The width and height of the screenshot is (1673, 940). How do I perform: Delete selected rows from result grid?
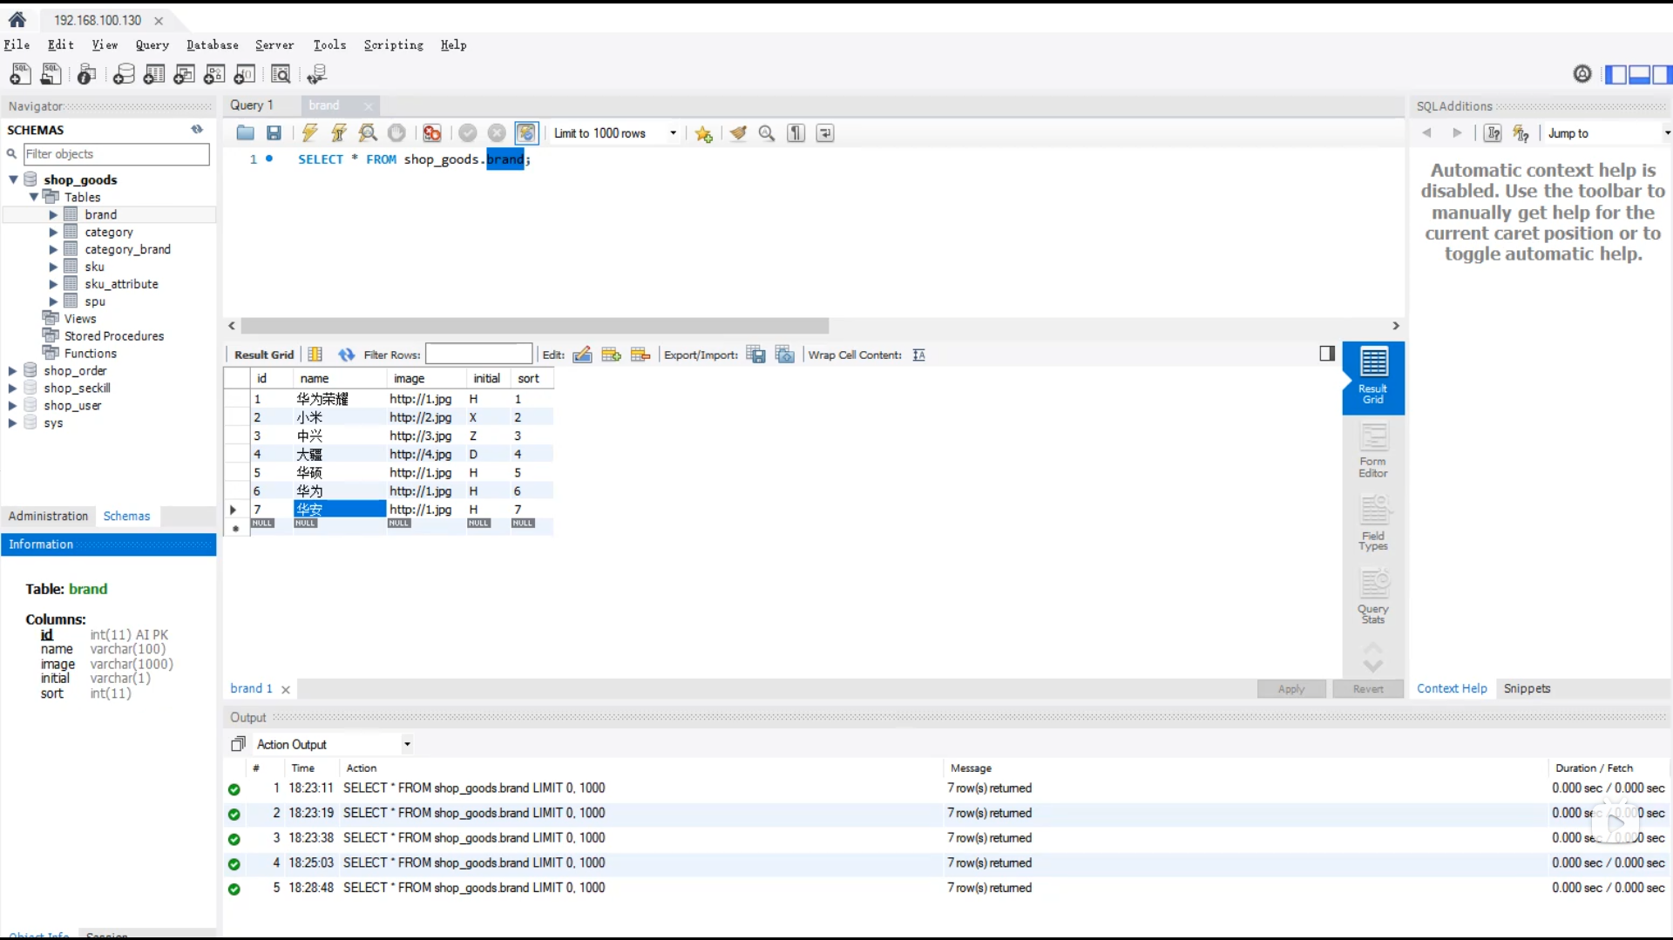click(640, 355)
